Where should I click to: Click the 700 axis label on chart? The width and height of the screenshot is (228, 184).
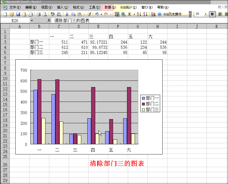(x=24, y=70)
